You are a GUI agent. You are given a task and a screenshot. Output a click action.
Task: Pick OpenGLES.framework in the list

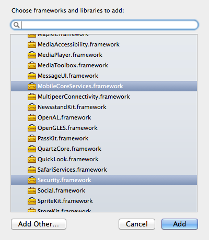coord(104,128)
